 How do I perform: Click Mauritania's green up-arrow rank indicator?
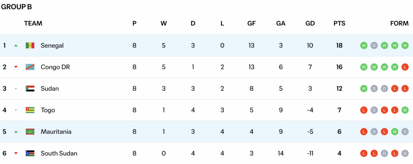click(16, 132)
